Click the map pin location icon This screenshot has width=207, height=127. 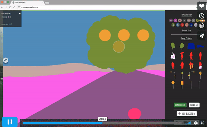pyautogui.click(x=20, y=13)
